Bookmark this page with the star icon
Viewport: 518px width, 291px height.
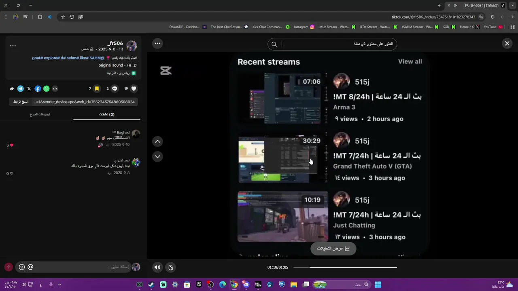pos(63,17)
